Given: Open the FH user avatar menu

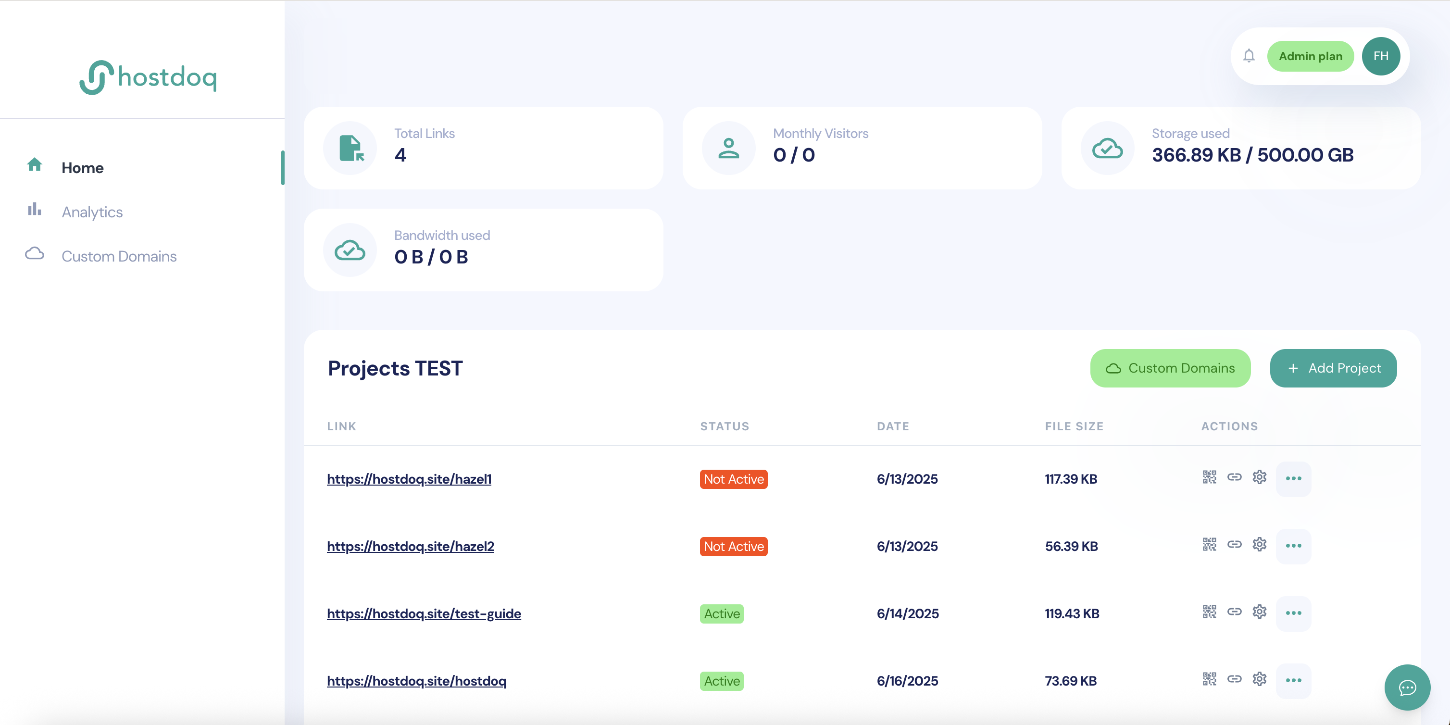Looking at the screenshot, I should point(1380,56).
